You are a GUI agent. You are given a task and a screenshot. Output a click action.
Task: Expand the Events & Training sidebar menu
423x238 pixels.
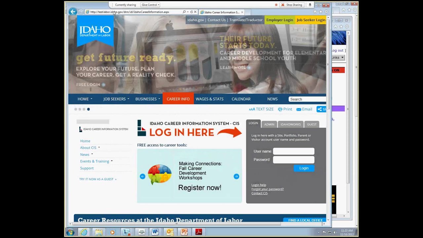click(x=96, y=161)
